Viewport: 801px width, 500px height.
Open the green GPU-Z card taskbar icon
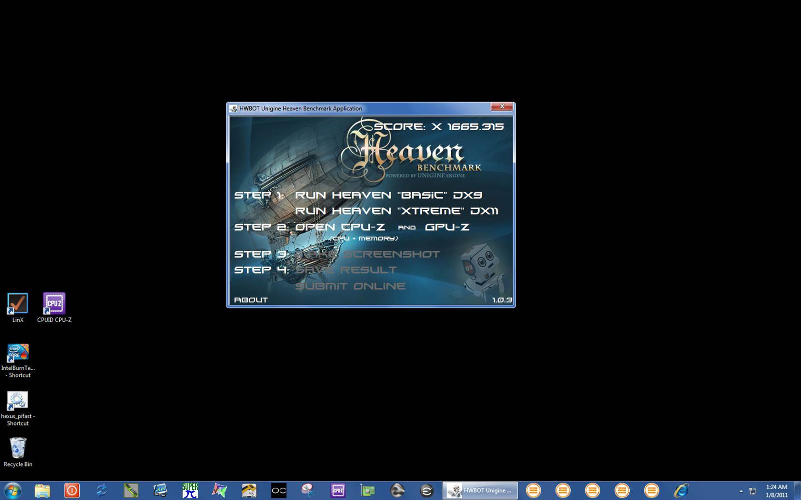[367, 490]
